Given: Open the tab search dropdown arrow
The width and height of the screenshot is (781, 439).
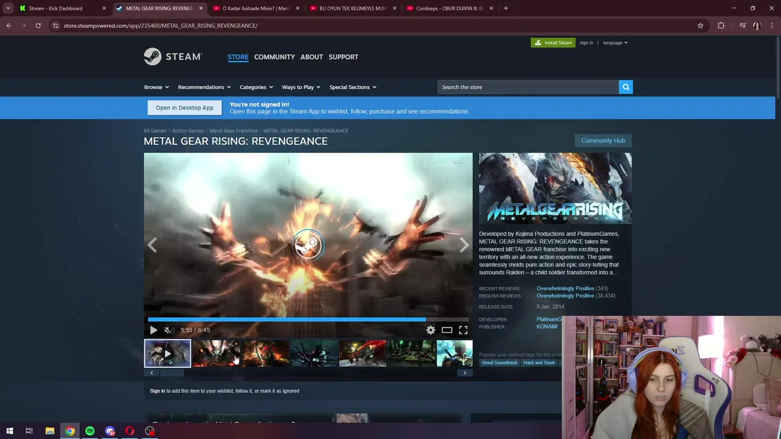Looking at the screenshot, I should 8,9.
